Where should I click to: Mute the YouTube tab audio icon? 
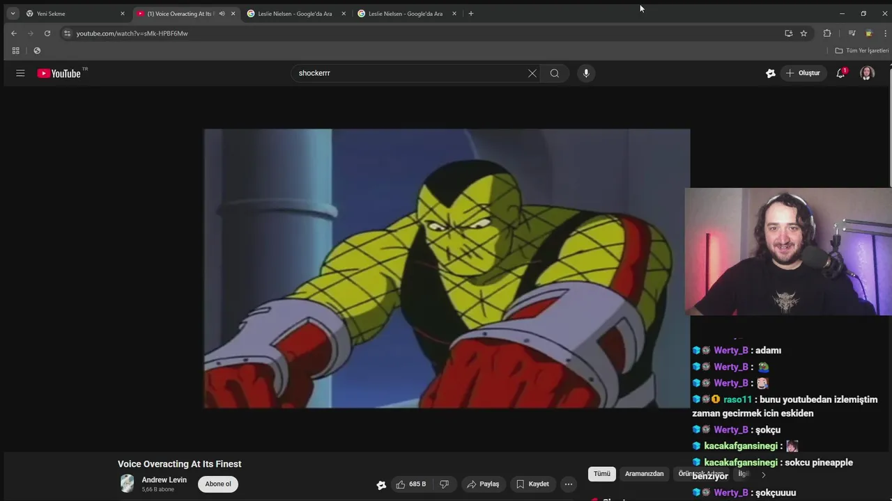coord(222,13)
